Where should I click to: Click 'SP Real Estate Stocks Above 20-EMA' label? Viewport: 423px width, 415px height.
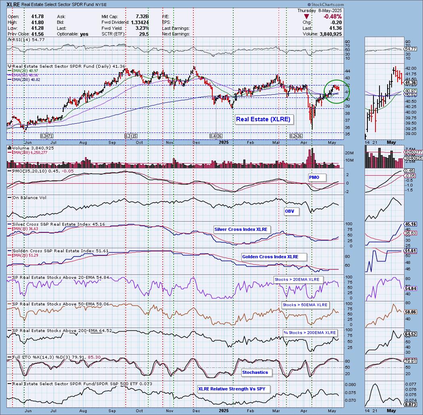coord(58,277)
